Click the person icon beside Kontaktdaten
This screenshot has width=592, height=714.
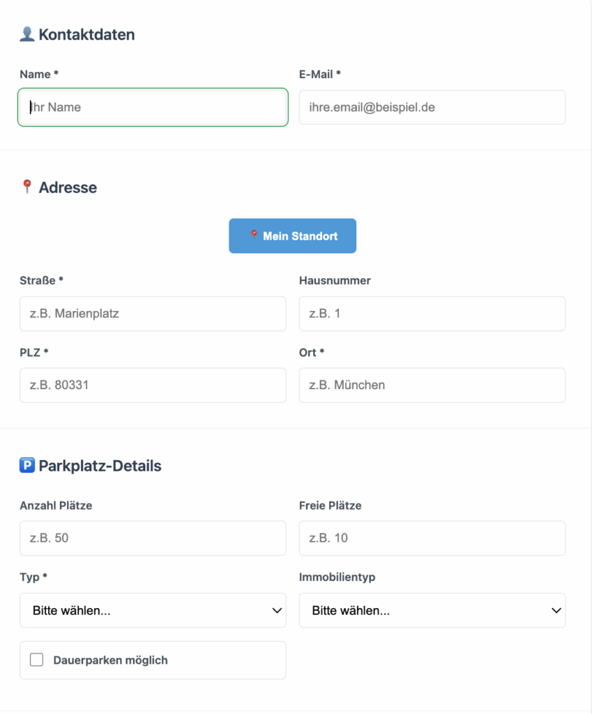(27, 34)
